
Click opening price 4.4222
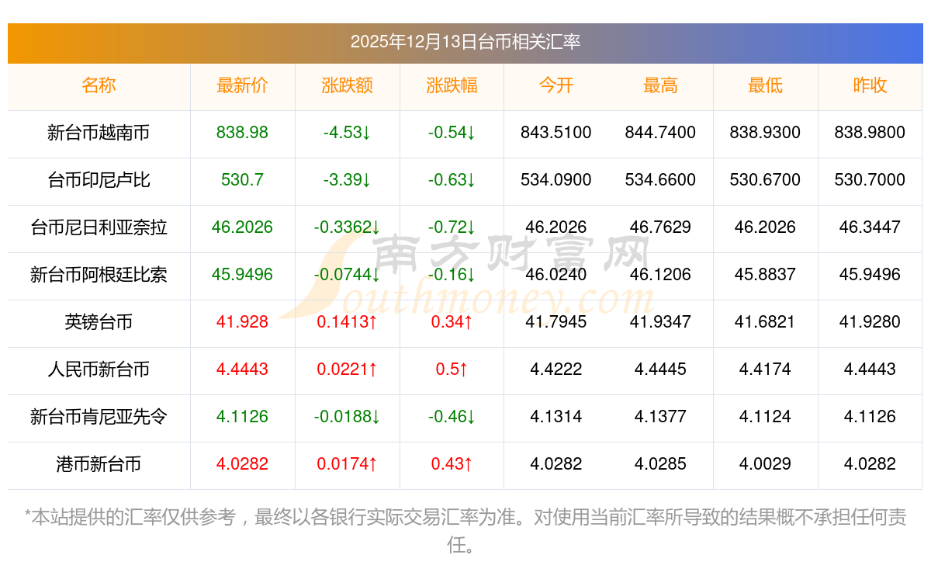(x=556, y=370)
